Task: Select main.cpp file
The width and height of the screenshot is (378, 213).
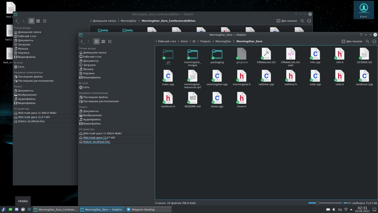Action: [x=168, y=78]
